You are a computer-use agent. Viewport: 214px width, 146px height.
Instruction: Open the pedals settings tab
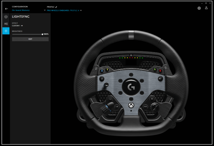[6, 24]
